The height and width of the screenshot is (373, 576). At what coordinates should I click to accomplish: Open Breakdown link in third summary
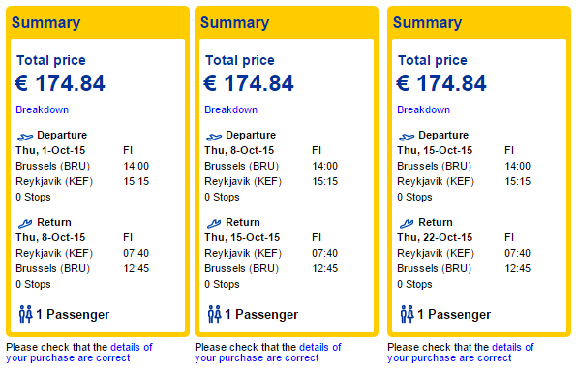point(424,109)
